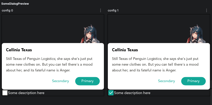Select the config 1 preview label
This screenshot has height=105, width=212.
[x=113, y=10]
